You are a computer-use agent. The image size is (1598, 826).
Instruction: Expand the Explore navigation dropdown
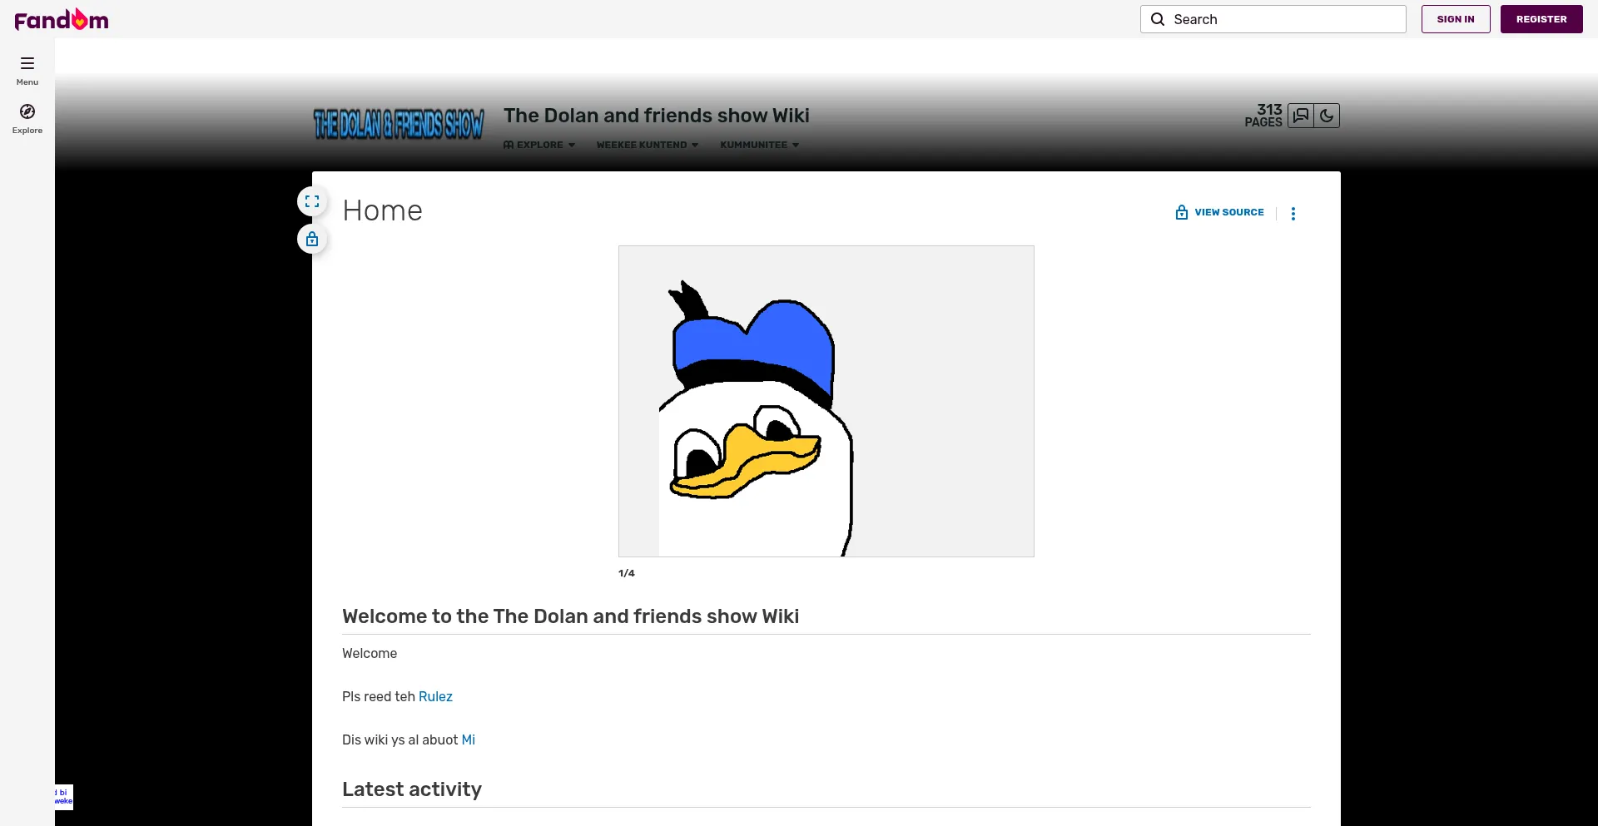(539, 145)
